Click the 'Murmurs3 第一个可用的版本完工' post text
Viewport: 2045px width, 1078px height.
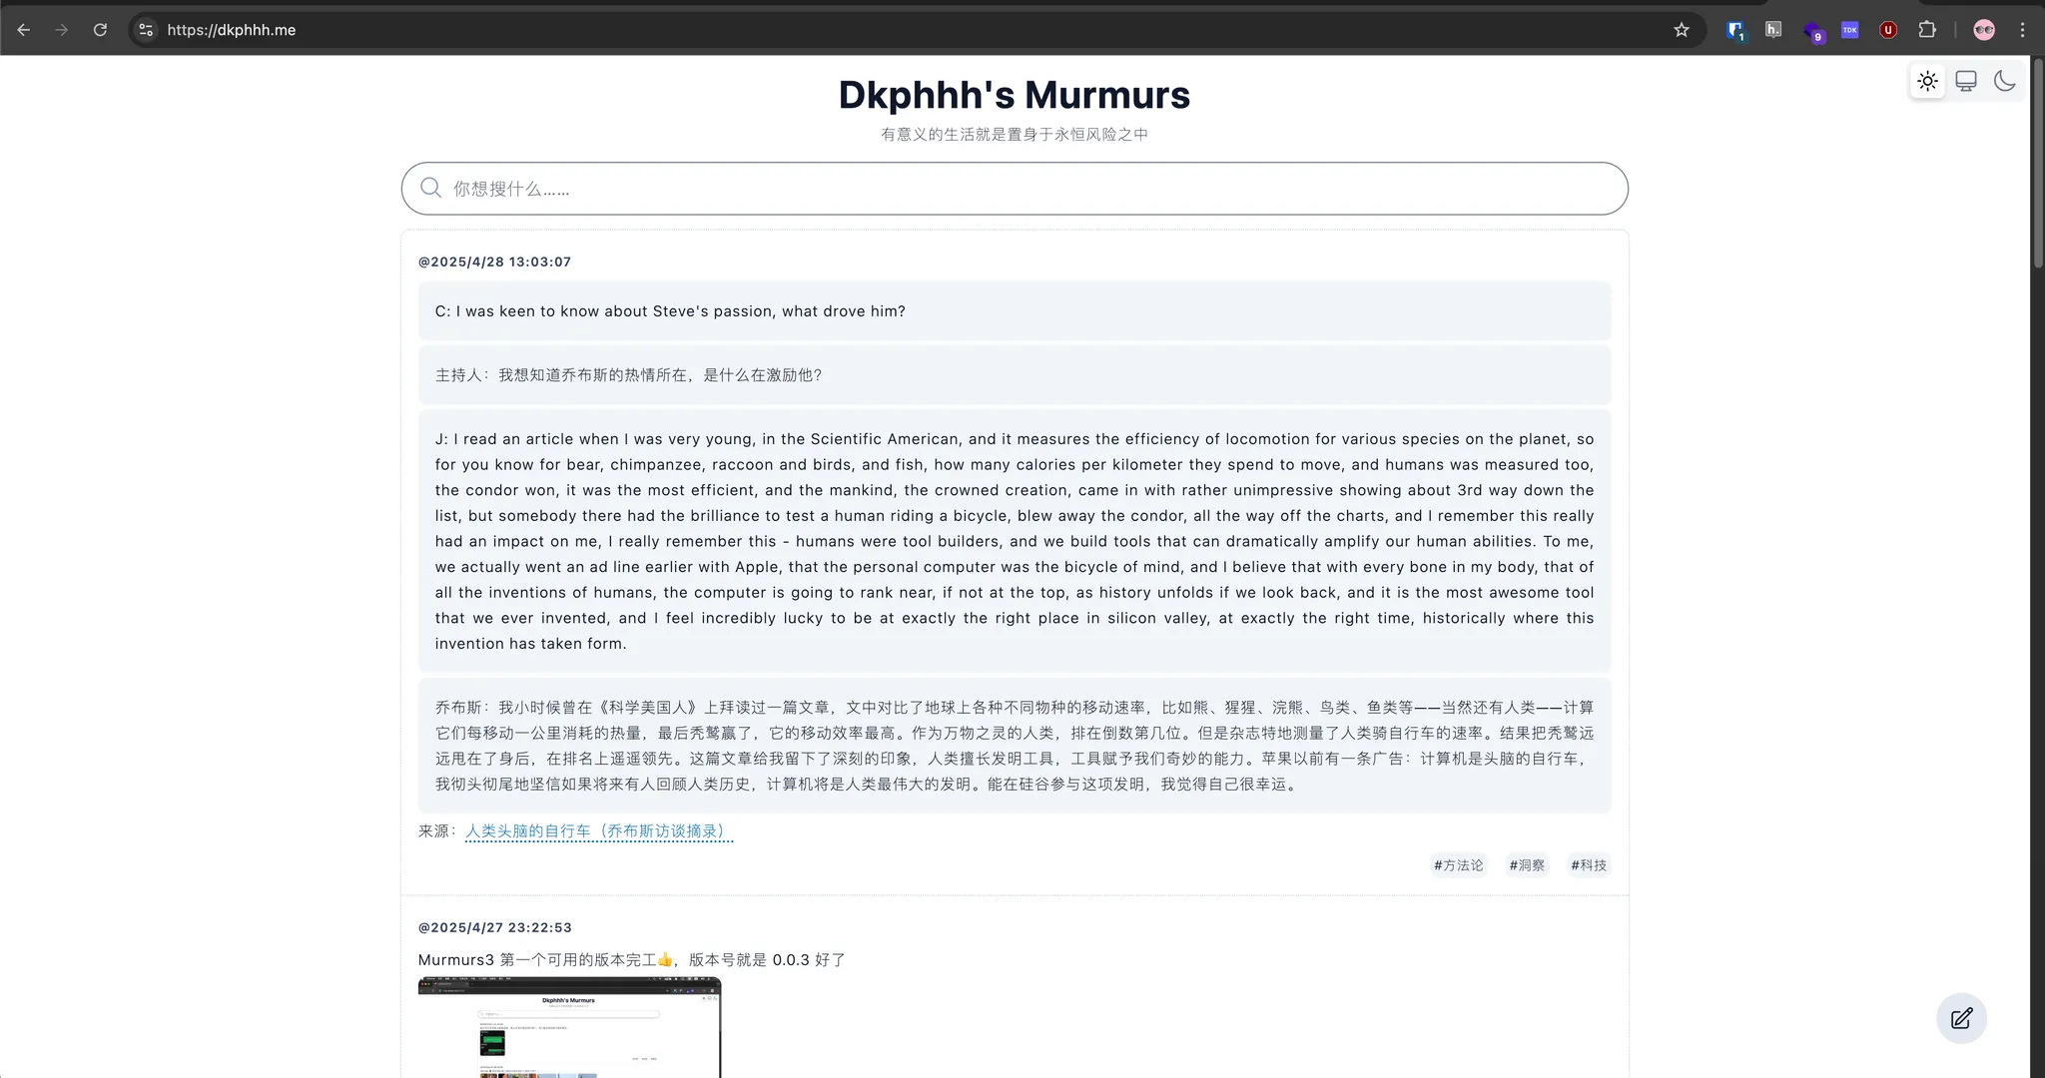coord(632,960)
